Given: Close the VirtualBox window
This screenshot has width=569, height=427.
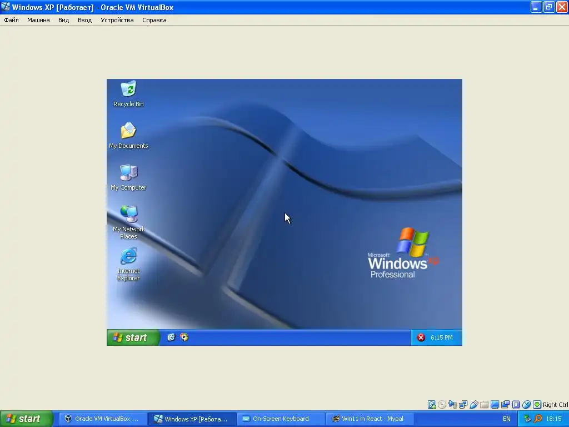Looking at the screenshot, I should 562,7.
